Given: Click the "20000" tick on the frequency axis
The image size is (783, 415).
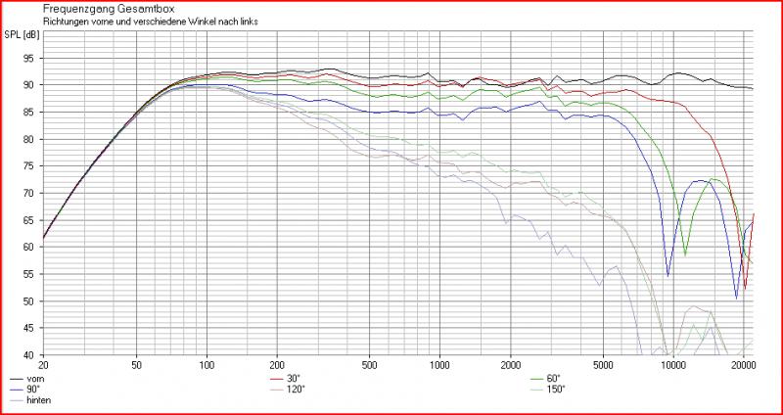Looking at the screenshot, I should (x=744, y=365).
